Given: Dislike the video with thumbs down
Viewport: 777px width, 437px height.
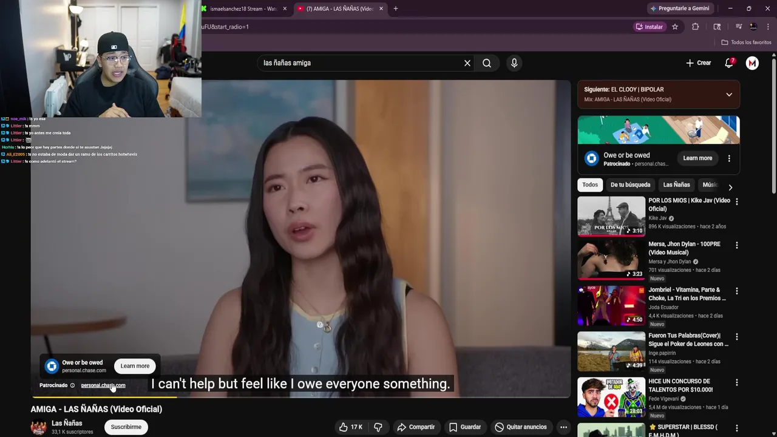Looking at the screenshot, I should click(378, 427).
